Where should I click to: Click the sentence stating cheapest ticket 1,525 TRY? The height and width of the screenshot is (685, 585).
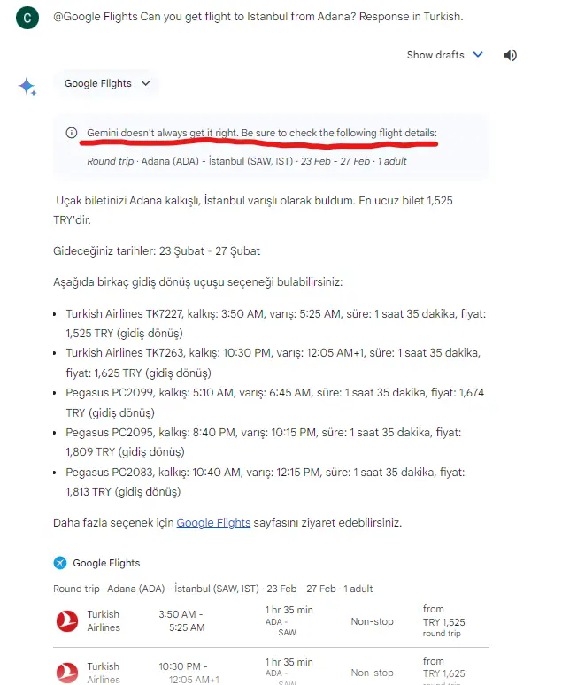(x=253, y=210)
